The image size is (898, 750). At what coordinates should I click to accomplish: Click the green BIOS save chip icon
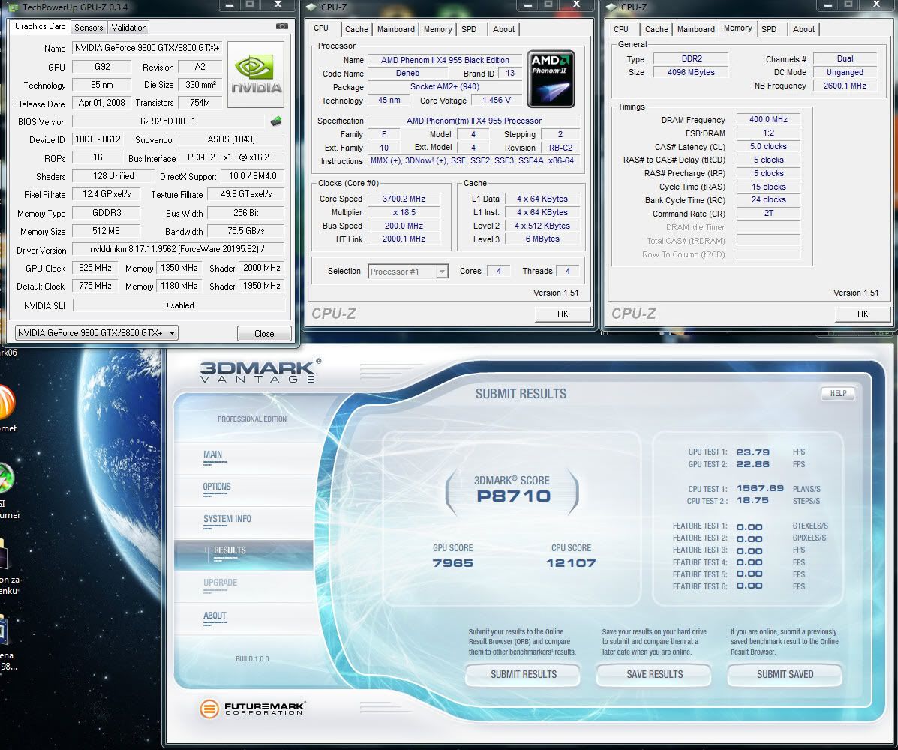click(x=276, y=121)
